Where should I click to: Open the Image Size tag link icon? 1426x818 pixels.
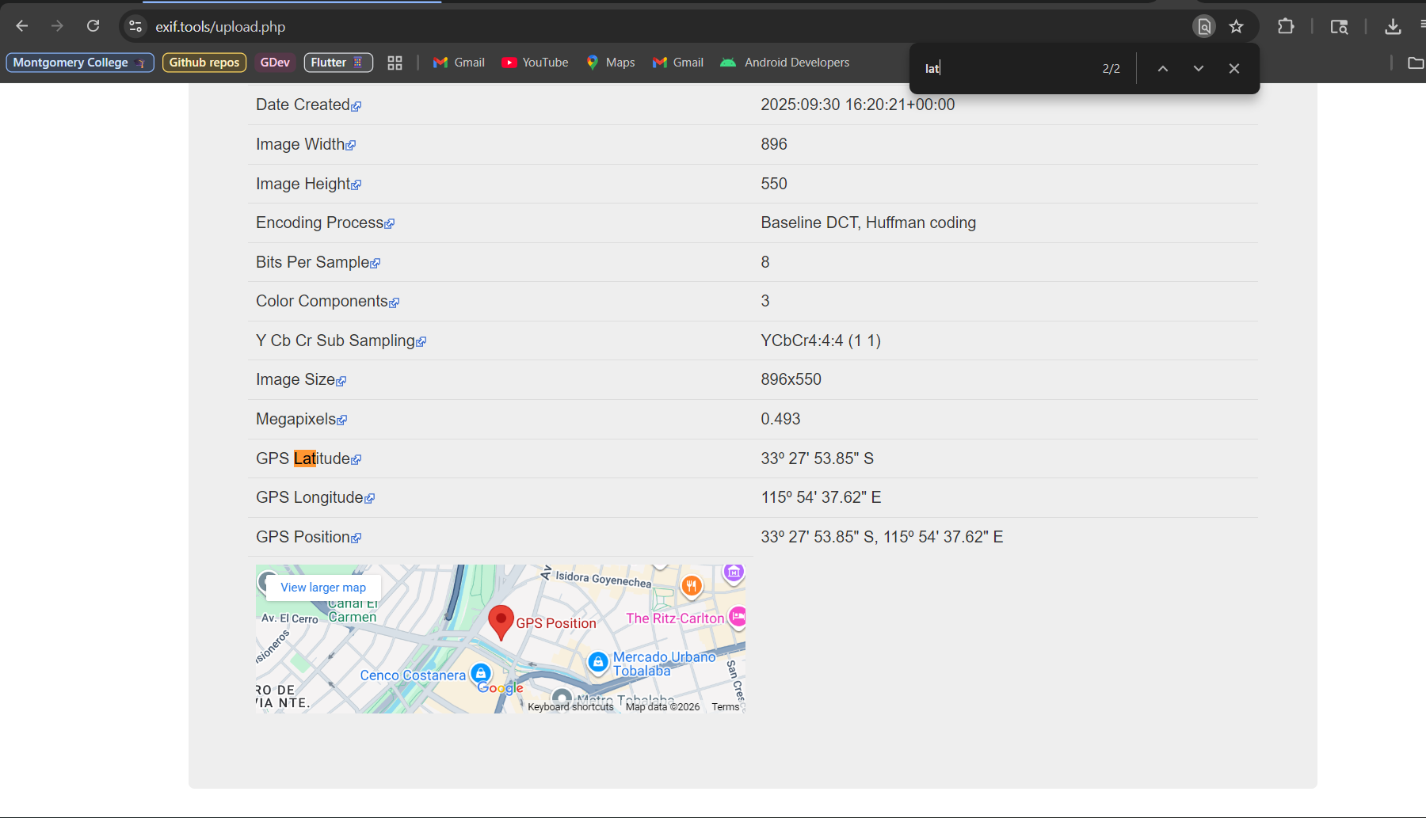click(341, 381)
